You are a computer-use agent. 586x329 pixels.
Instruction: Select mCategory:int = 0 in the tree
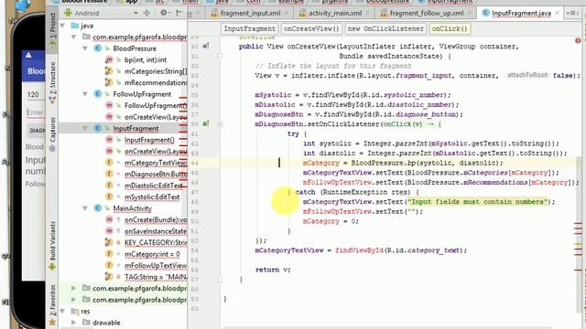[152, 254]
